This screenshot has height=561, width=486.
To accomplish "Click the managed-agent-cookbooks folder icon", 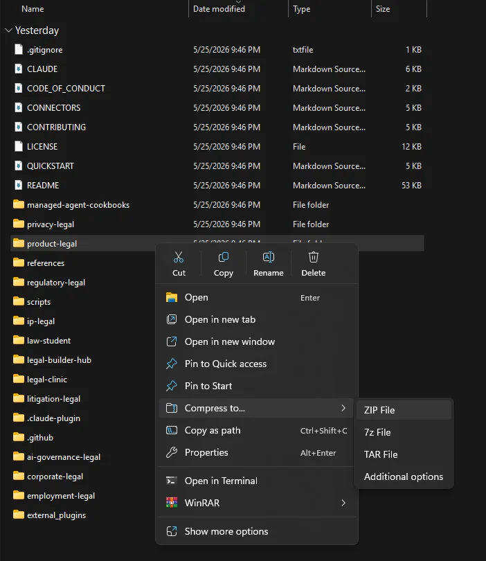I will point(18,204).
